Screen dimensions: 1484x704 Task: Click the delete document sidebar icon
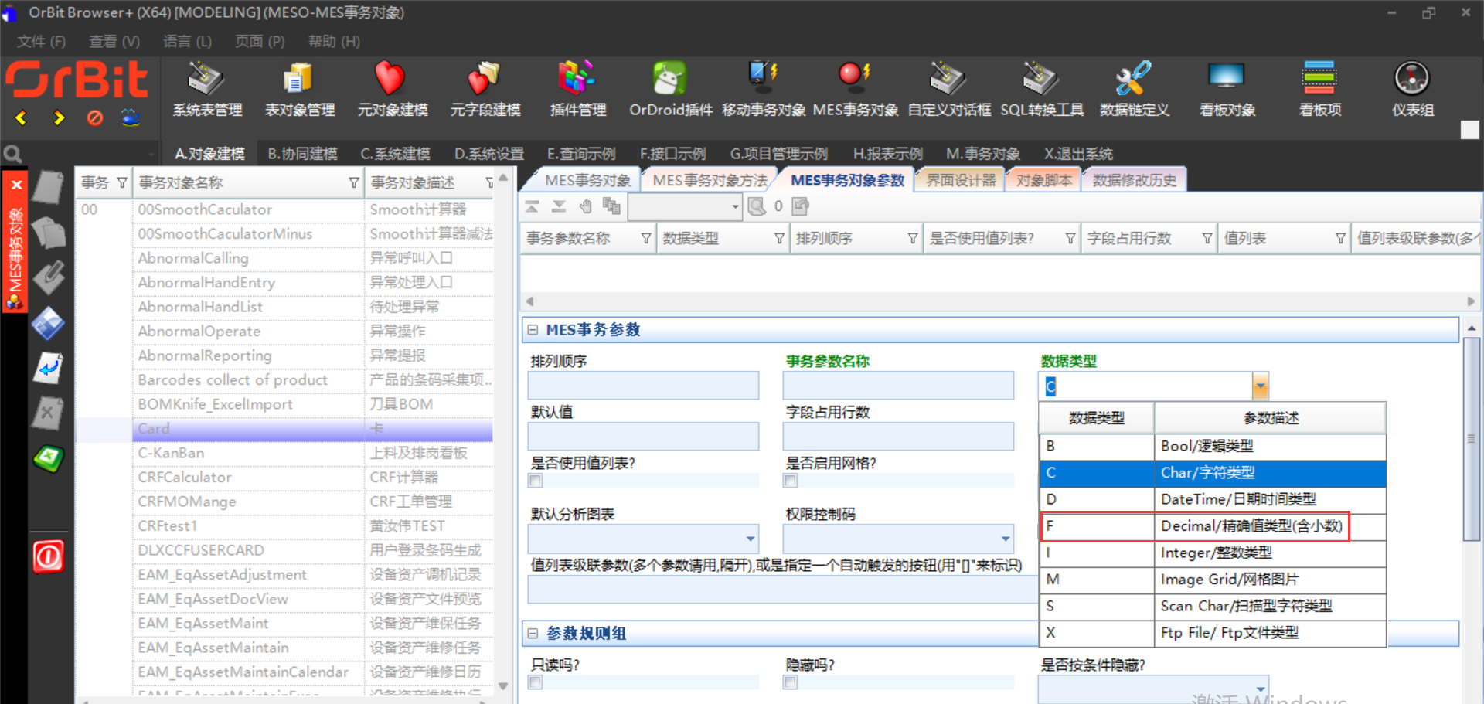coord(48,413)
